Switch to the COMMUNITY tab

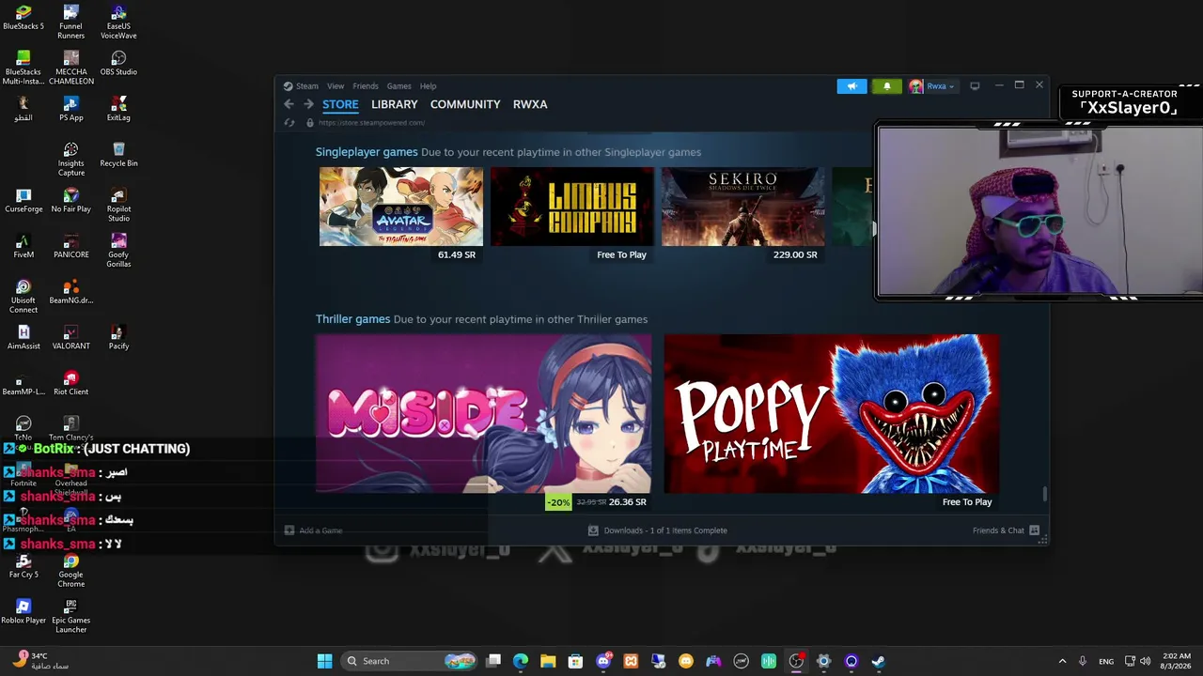(x=465, y=104)
